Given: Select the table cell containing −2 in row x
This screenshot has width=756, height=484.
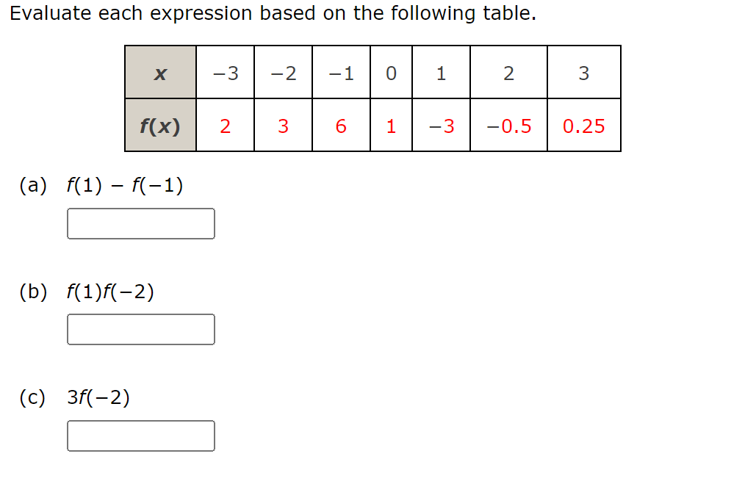Looking at the screenshot, I should (283, 71).
